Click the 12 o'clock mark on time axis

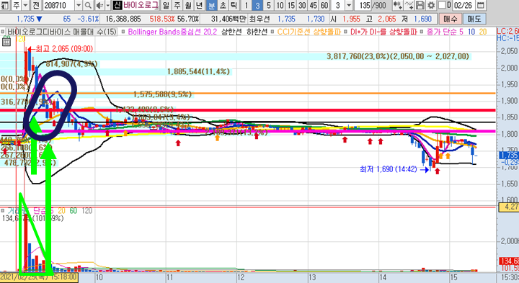[241, 277]
